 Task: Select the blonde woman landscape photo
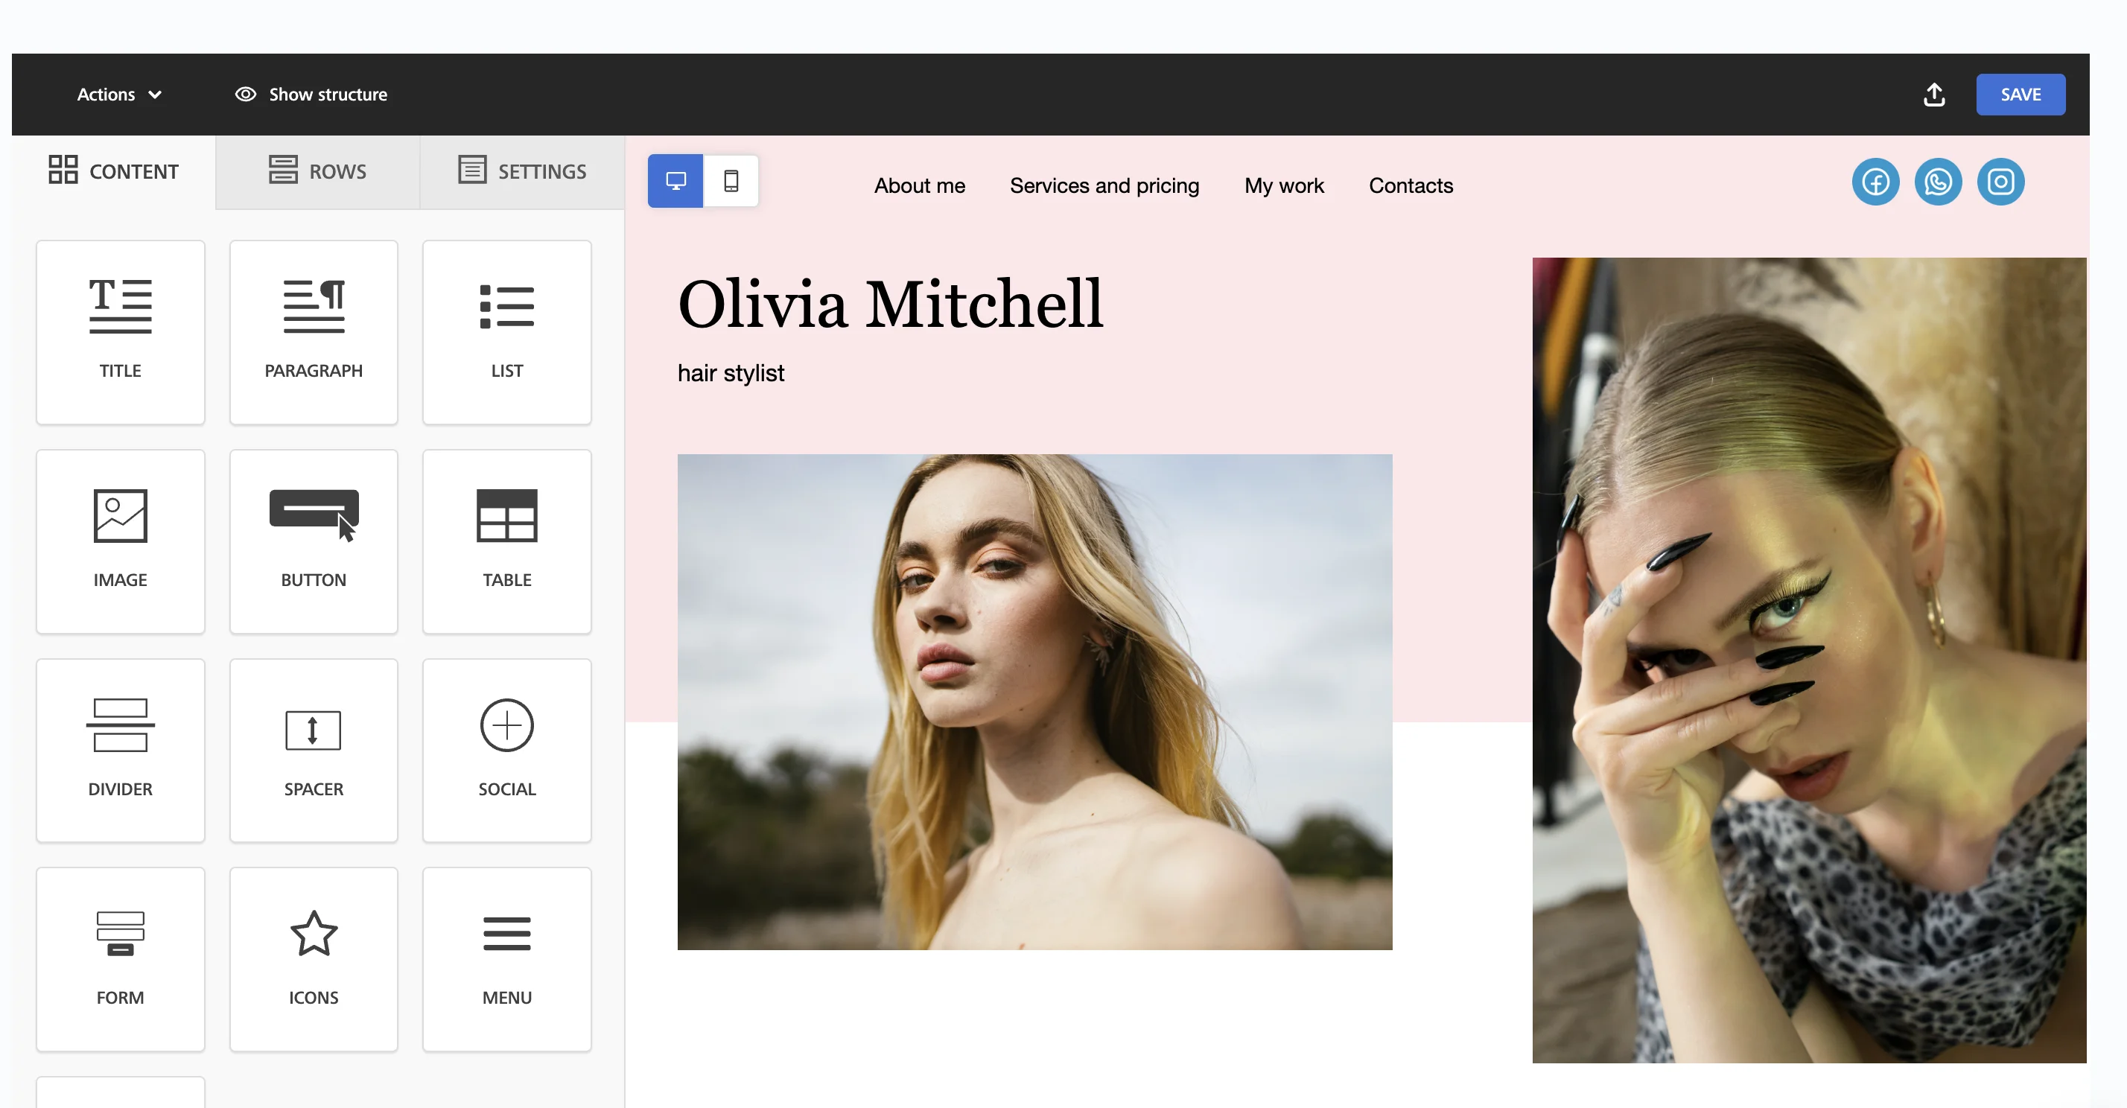click(x=1034, y=701)
